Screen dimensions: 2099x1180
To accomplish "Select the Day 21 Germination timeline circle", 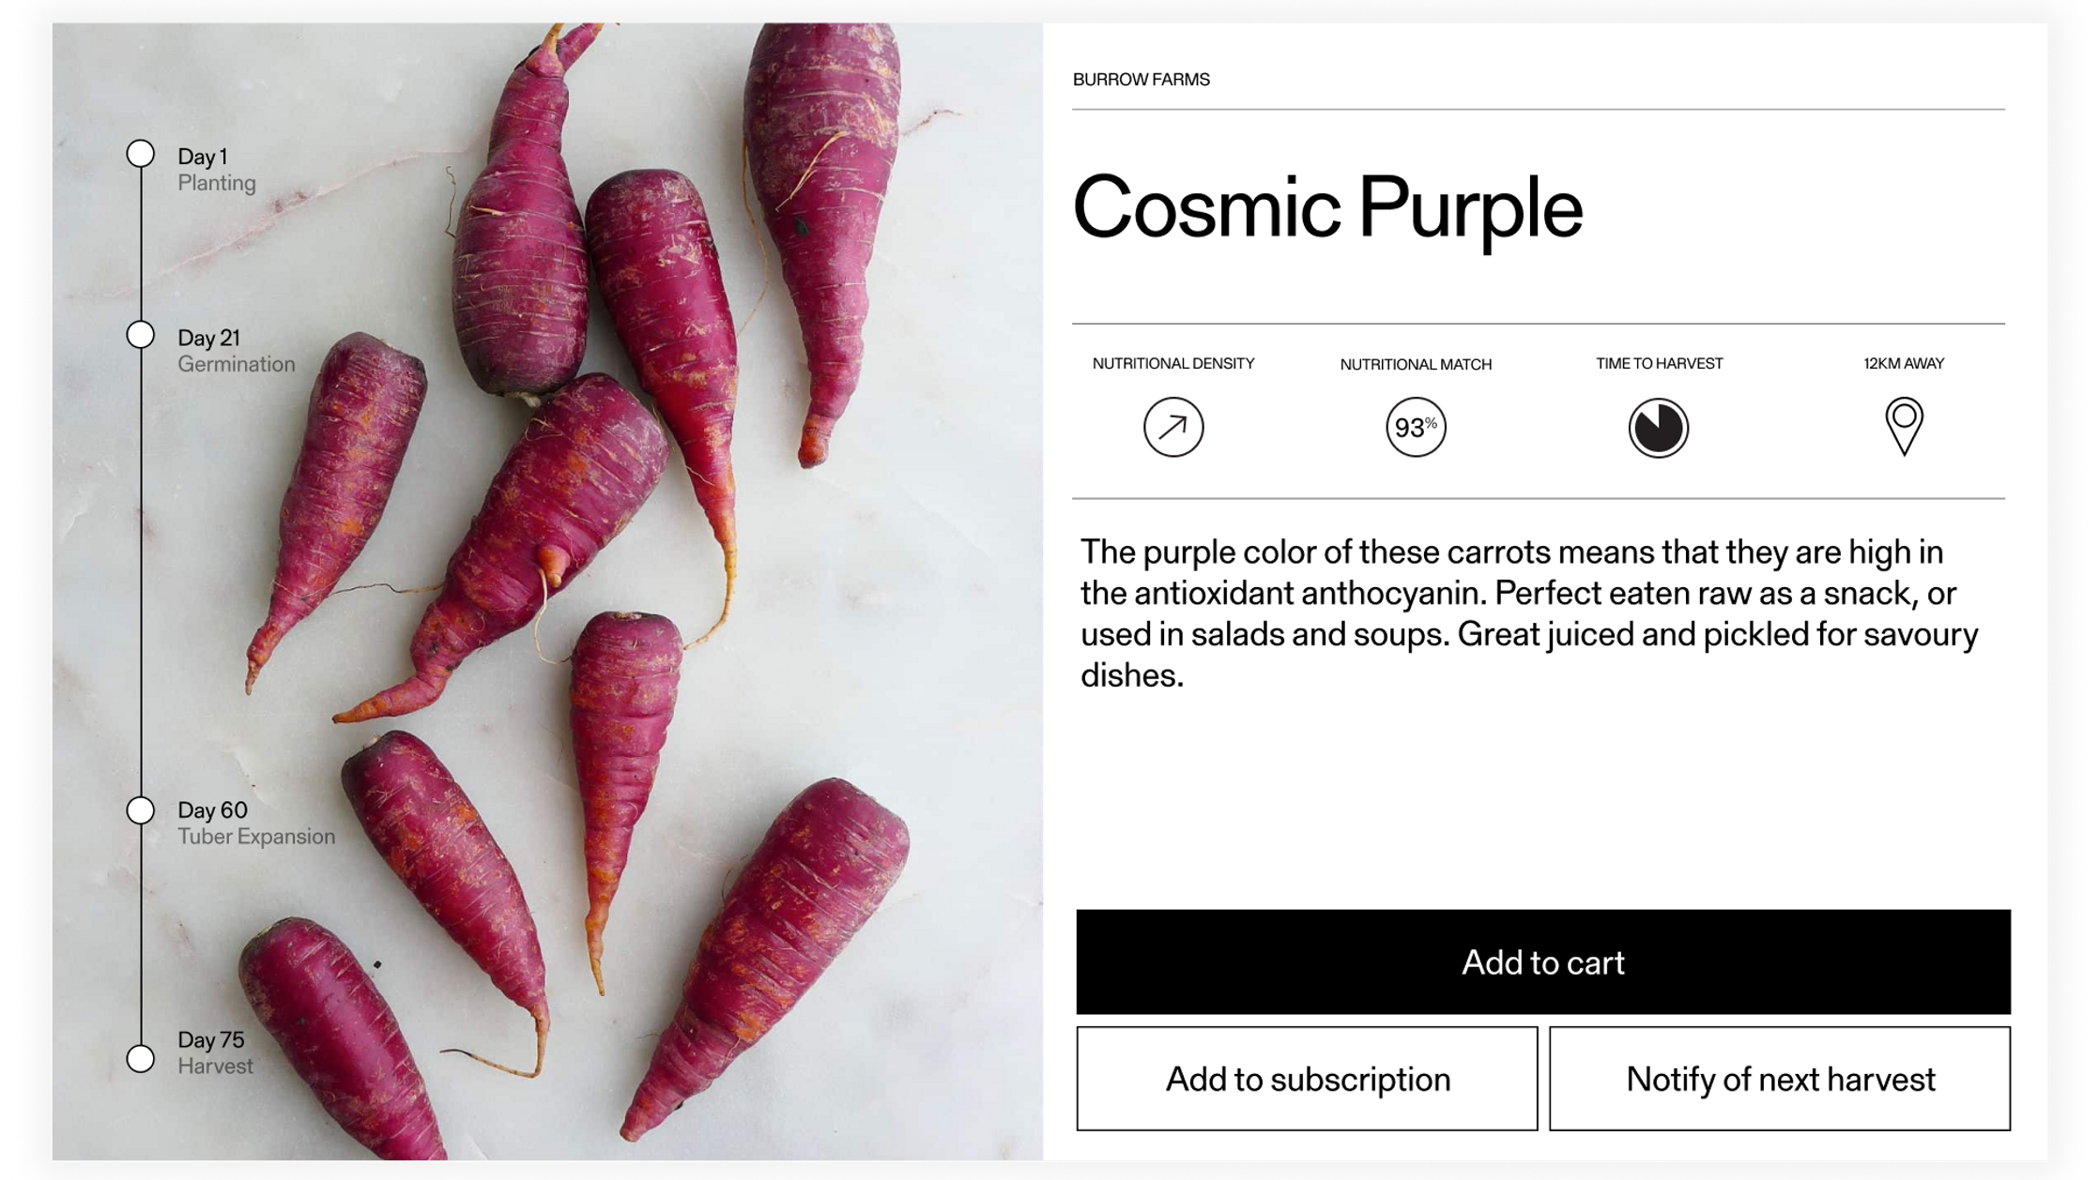I will point(141,335).
